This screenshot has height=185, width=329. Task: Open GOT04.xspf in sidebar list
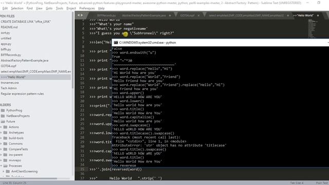point(8,66)
